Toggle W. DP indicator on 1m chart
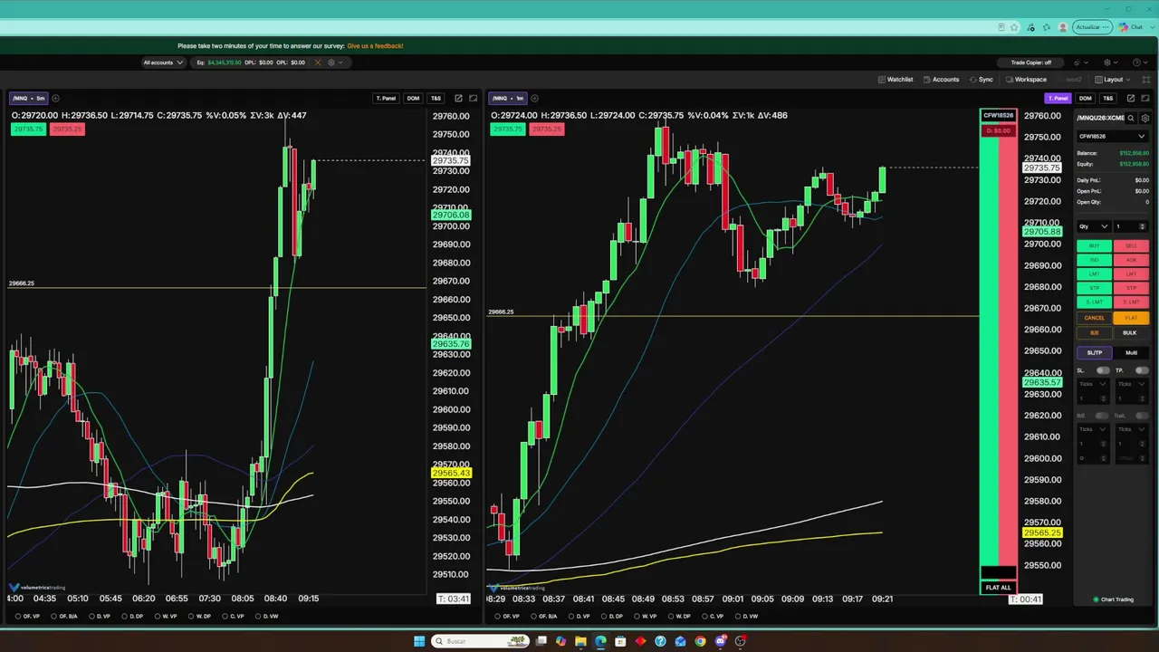This screenshot has height=652, width=1159. 678,617
